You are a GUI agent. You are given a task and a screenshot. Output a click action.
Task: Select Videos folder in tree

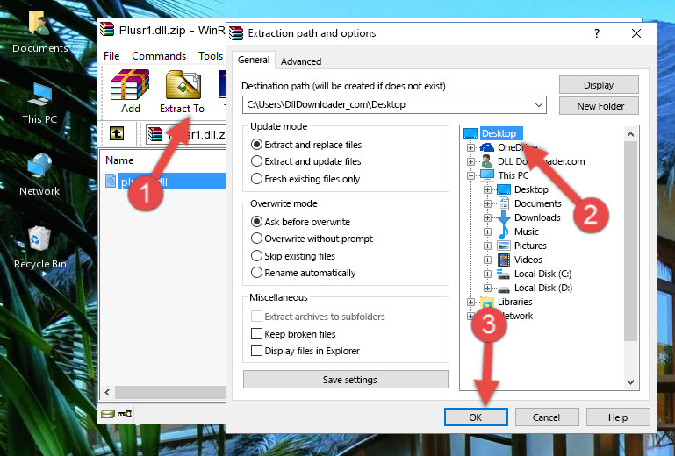[x=528, y=260]
